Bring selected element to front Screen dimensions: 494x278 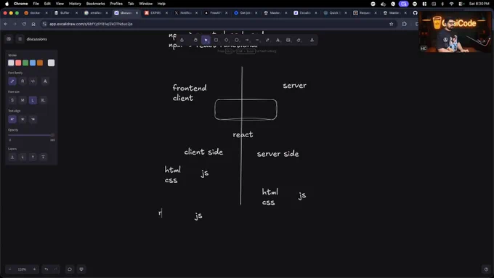[x=43, y=157]
